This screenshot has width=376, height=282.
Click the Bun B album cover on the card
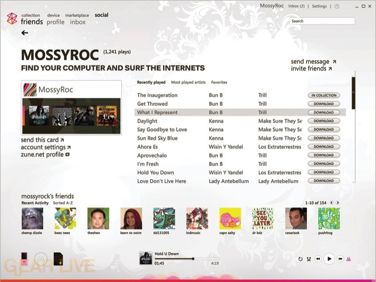pyautogui.click(x=39, y=116)
